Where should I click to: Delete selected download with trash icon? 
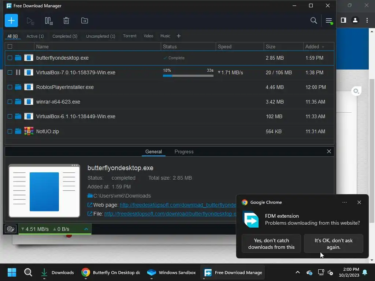pyautogui.click(x=66, y=21)
